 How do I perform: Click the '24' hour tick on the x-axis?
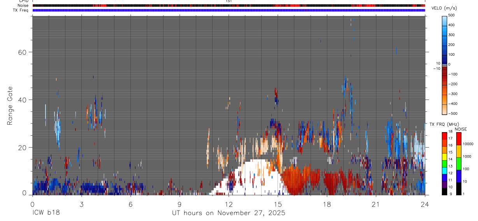[x=425, y=204]
